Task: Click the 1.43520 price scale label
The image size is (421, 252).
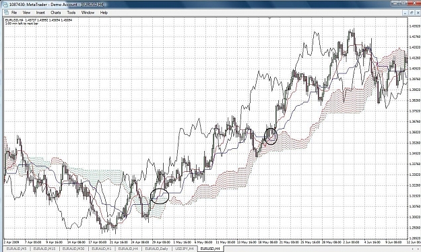Action: [415, 26]
